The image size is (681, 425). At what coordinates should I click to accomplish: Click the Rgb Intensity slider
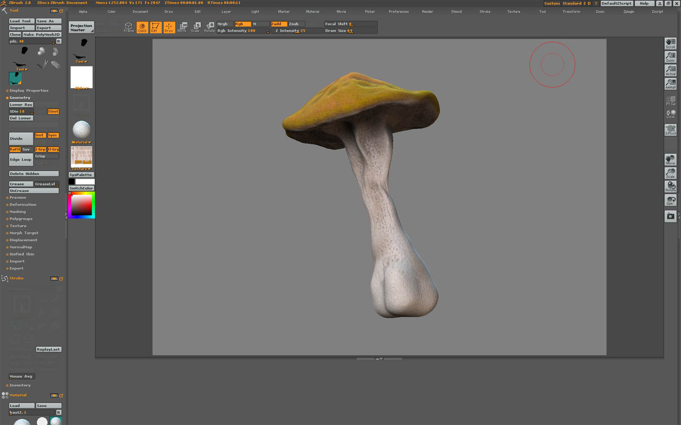pos(243,31)
